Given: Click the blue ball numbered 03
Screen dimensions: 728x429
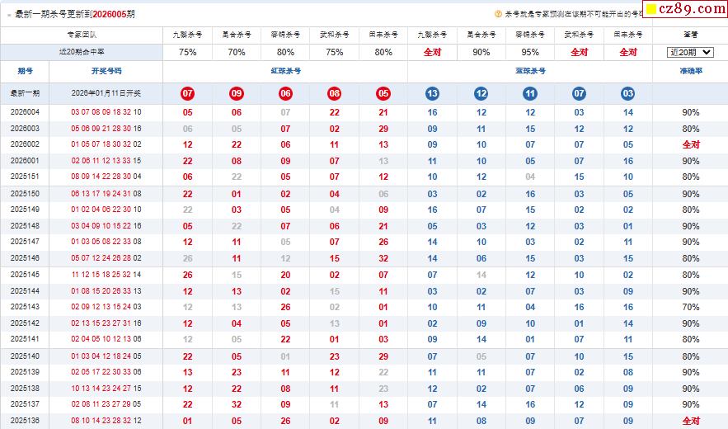Looking at the screenshot, I should pos(627,93).
